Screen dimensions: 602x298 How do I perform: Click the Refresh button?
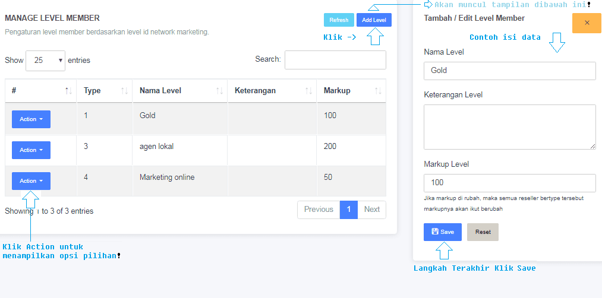pyautogui.click(x=339, y=20)
